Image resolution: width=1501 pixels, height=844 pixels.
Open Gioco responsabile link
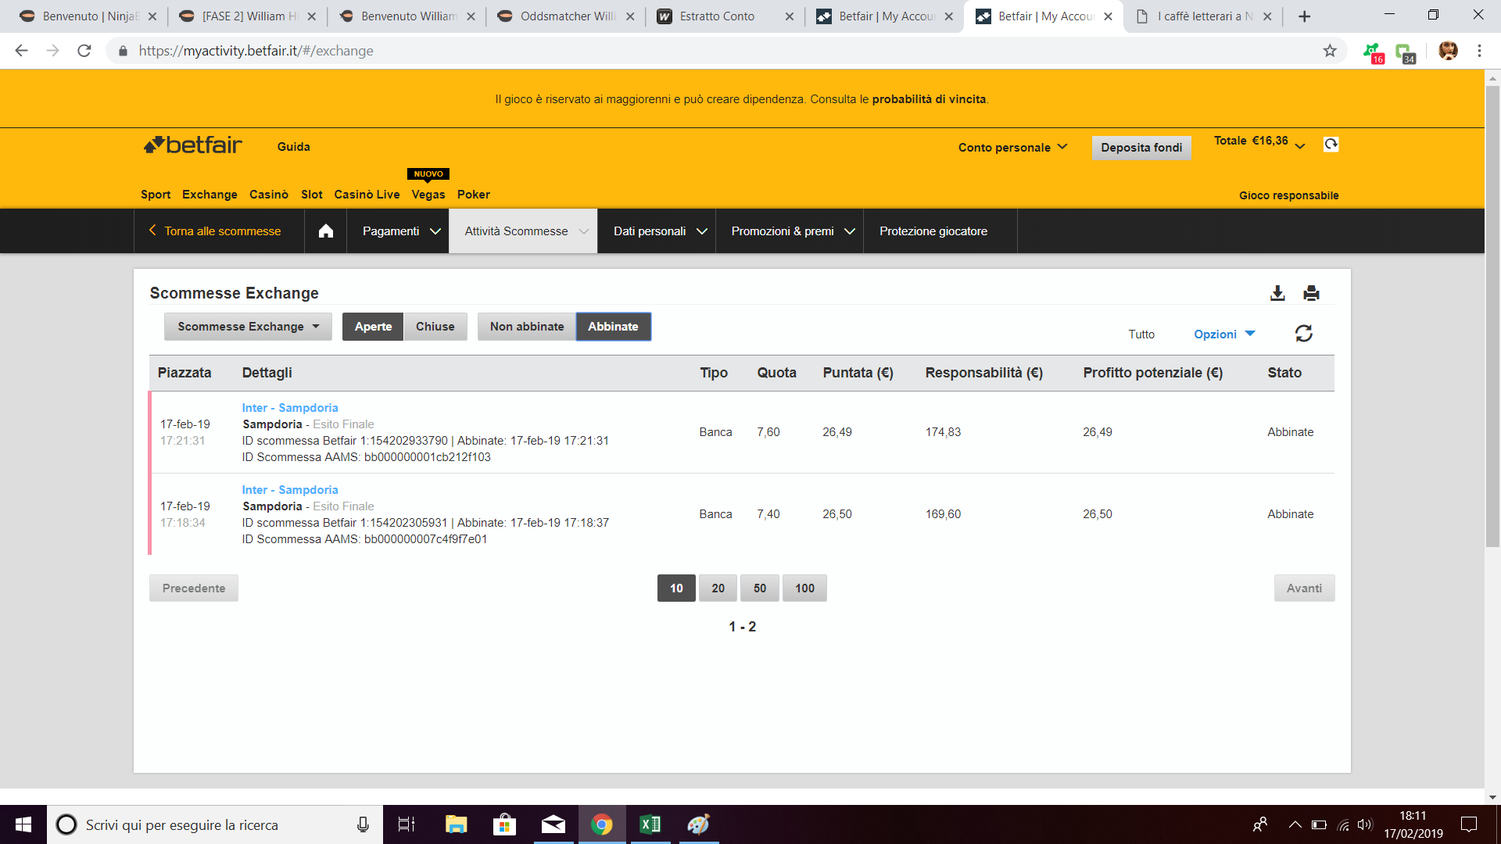tap(1288, 195)
